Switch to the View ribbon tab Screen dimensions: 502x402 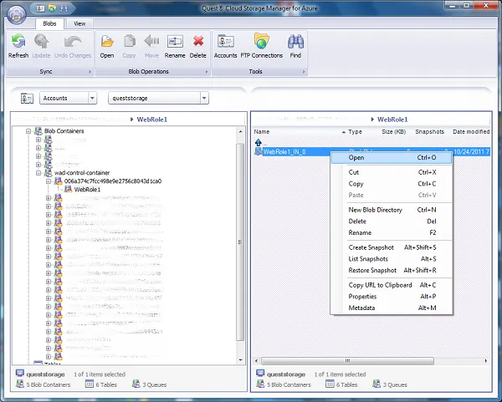click(79, 24)
